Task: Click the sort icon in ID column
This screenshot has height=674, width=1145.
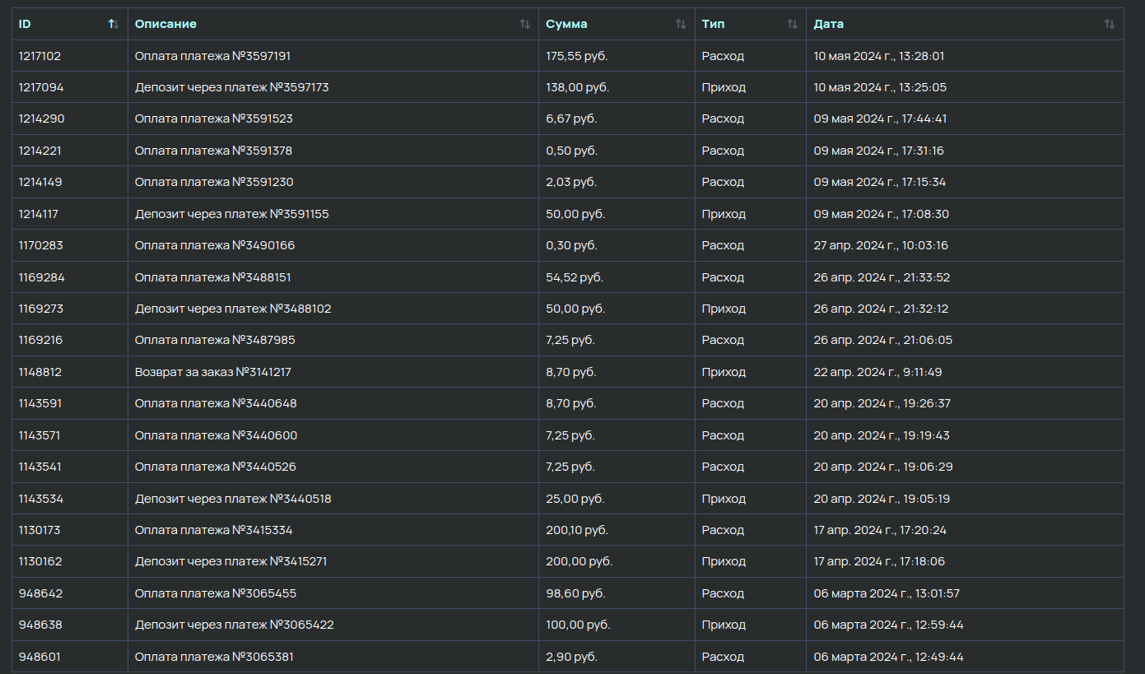Action: (114, 25)
